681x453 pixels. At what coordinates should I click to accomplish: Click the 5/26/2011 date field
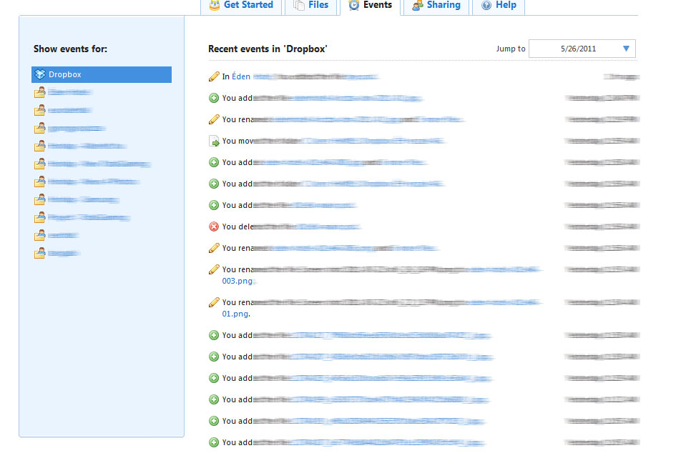578,49
